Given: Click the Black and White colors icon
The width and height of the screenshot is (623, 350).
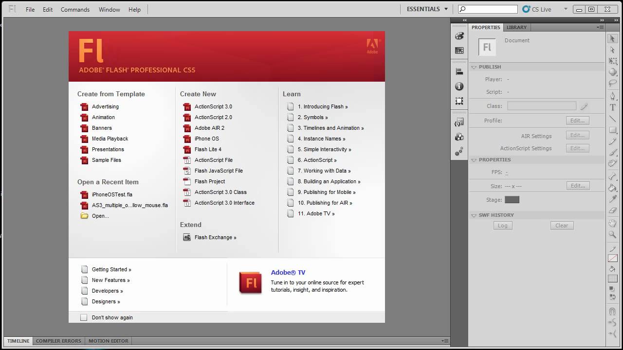Looking at the screenshot, I should 612,289.
